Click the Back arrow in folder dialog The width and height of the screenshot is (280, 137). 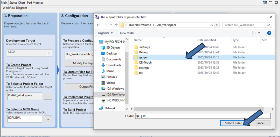click(98, 25)
